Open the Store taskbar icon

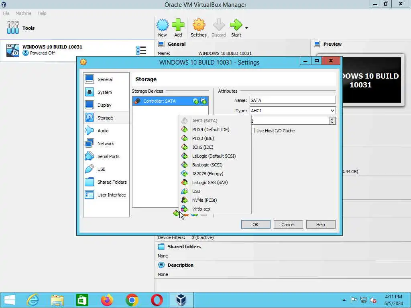click(x=82, y=300)
